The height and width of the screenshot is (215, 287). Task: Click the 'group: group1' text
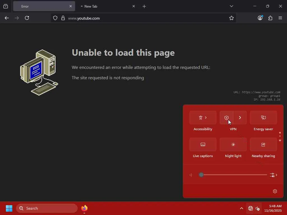[269, 96]
